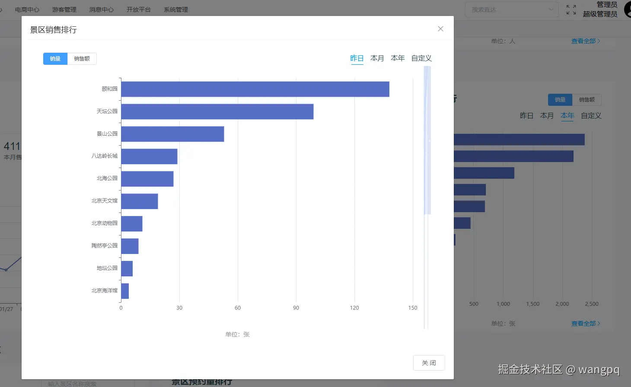This screenshot has height=387, width=631.
Task: Click the 景山公园 bar in chart
Action: pos(172,134)
